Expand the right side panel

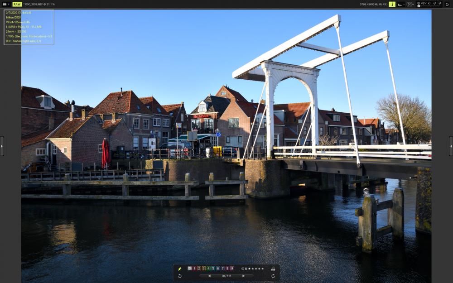(451, 146)
